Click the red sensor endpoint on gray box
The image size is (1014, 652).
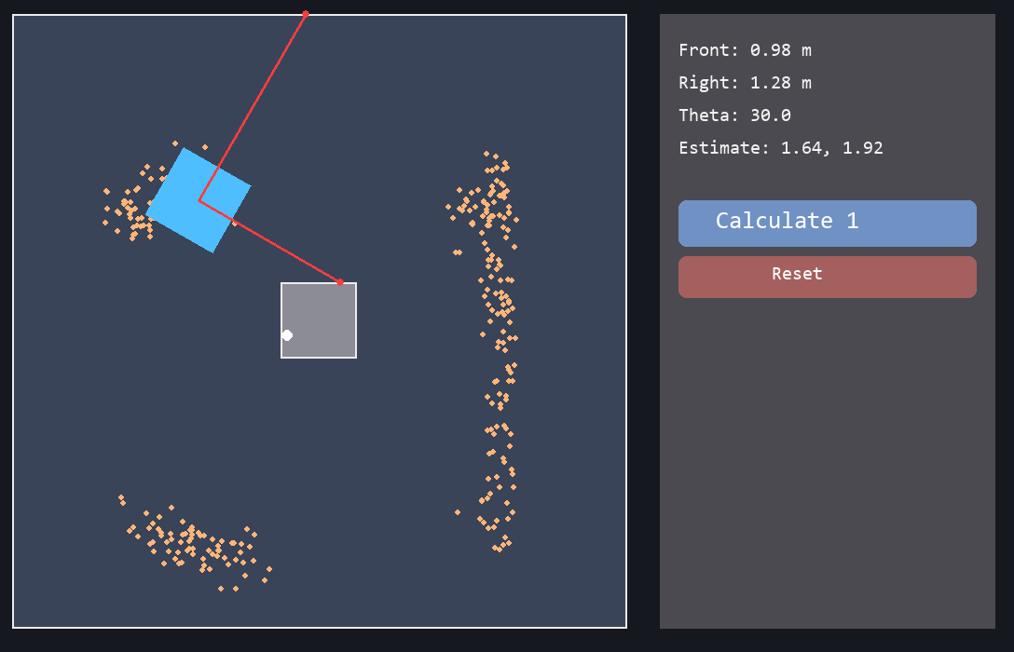[340, 282]
